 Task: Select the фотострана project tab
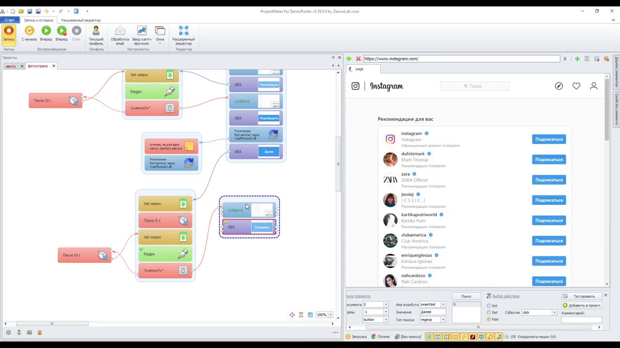tap(38, 66)
